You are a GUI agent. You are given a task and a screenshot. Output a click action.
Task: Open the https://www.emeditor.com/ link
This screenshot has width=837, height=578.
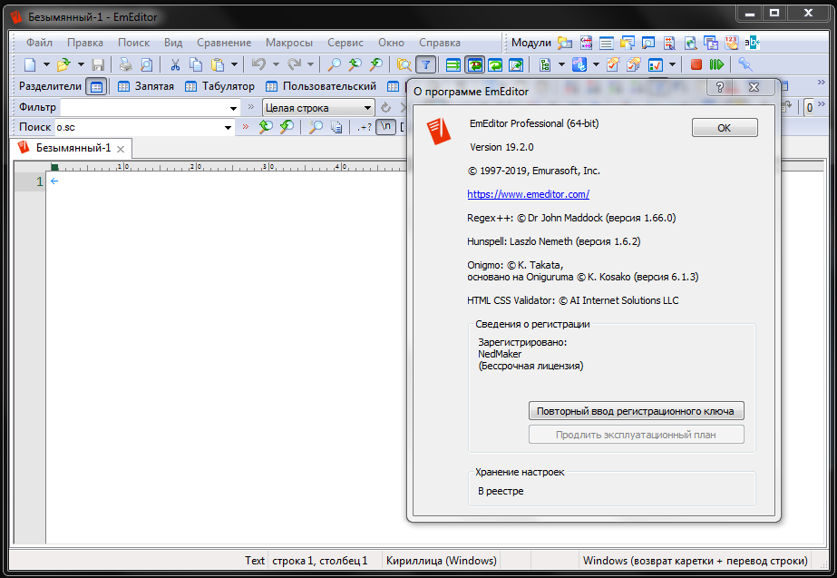click(x=528, y=194)
